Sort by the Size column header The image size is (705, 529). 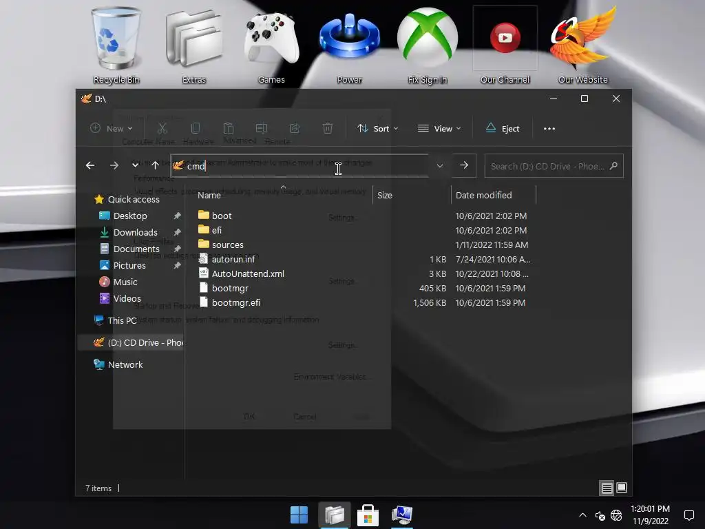[384, 195]
